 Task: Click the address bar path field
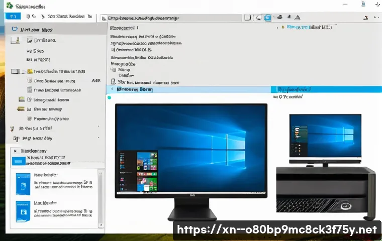[171, 18]
